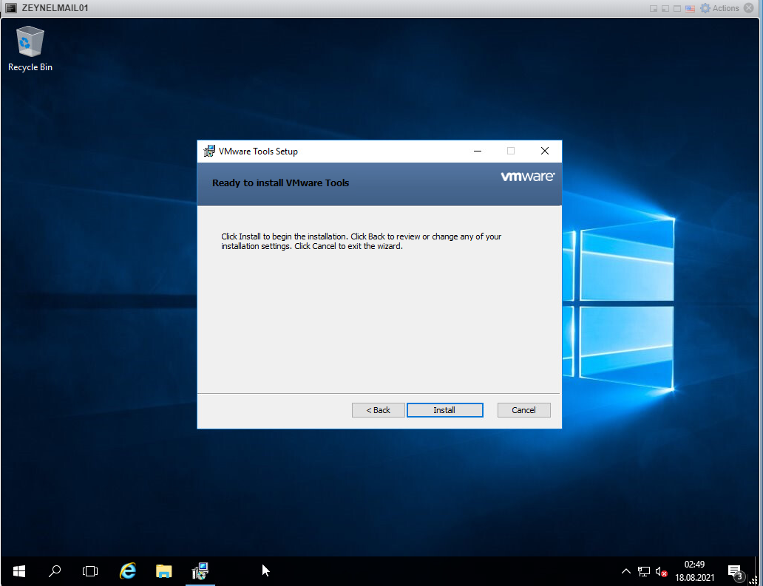763x586 pixels.
Task: Open File Explorer from taskbar
Action: point(163,571)
